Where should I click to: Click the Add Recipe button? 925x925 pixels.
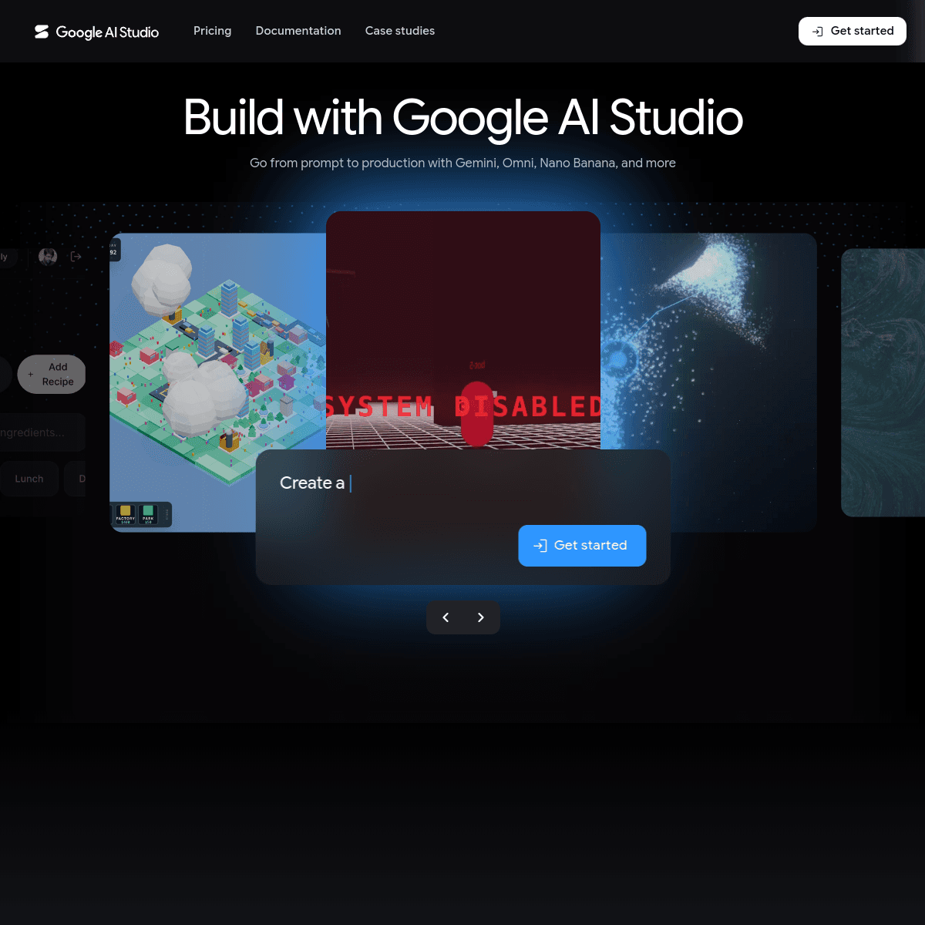[x=52, y=375]
